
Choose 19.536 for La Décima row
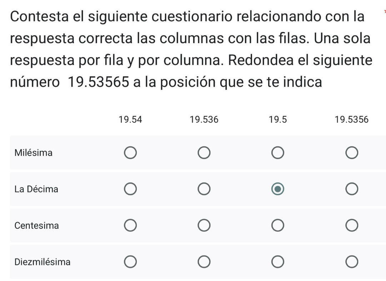tap(204, 190)
